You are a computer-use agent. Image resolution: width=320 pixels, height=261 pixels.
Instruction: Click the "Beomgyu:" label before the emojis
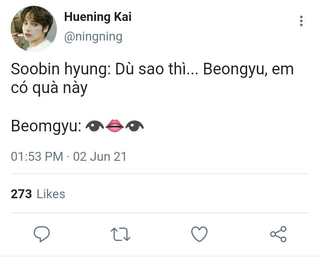point(46,127)
